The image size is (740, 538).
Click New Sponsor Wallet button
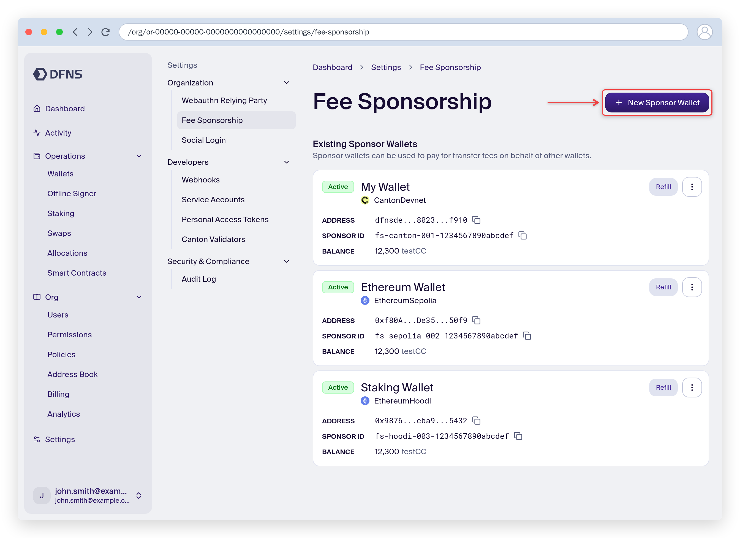(657, 103)
